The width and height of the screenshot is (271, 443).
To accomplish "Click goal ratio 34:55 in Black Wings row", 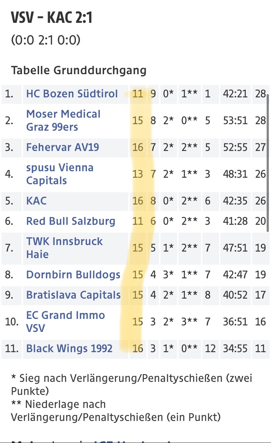I will tap(235, 348).
